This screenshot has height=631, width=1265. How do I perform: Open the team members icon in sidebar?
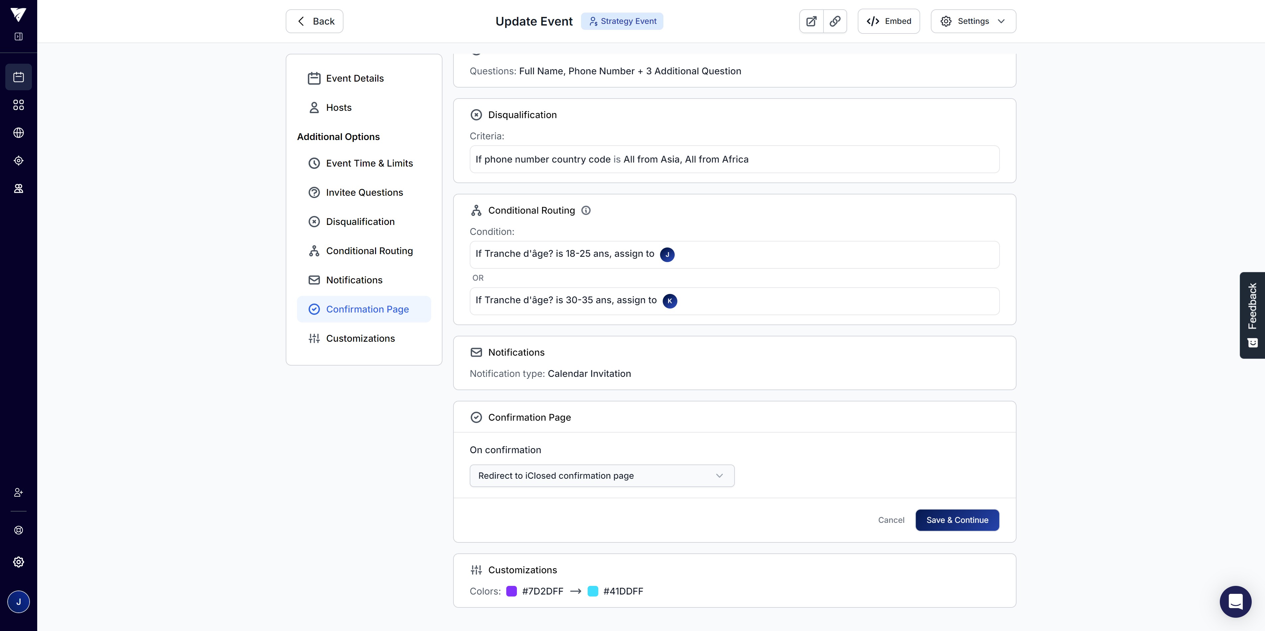[x=18, y=189]
